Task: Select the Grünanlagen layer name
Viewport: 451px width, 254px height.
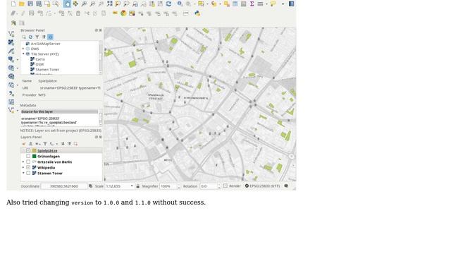Action: (49, 156)
